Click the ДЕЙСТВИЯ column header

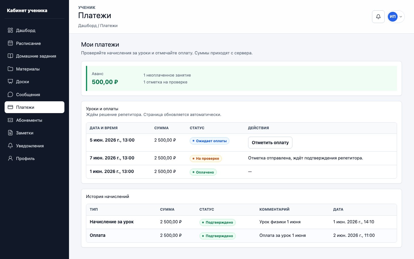coord(258,128)
